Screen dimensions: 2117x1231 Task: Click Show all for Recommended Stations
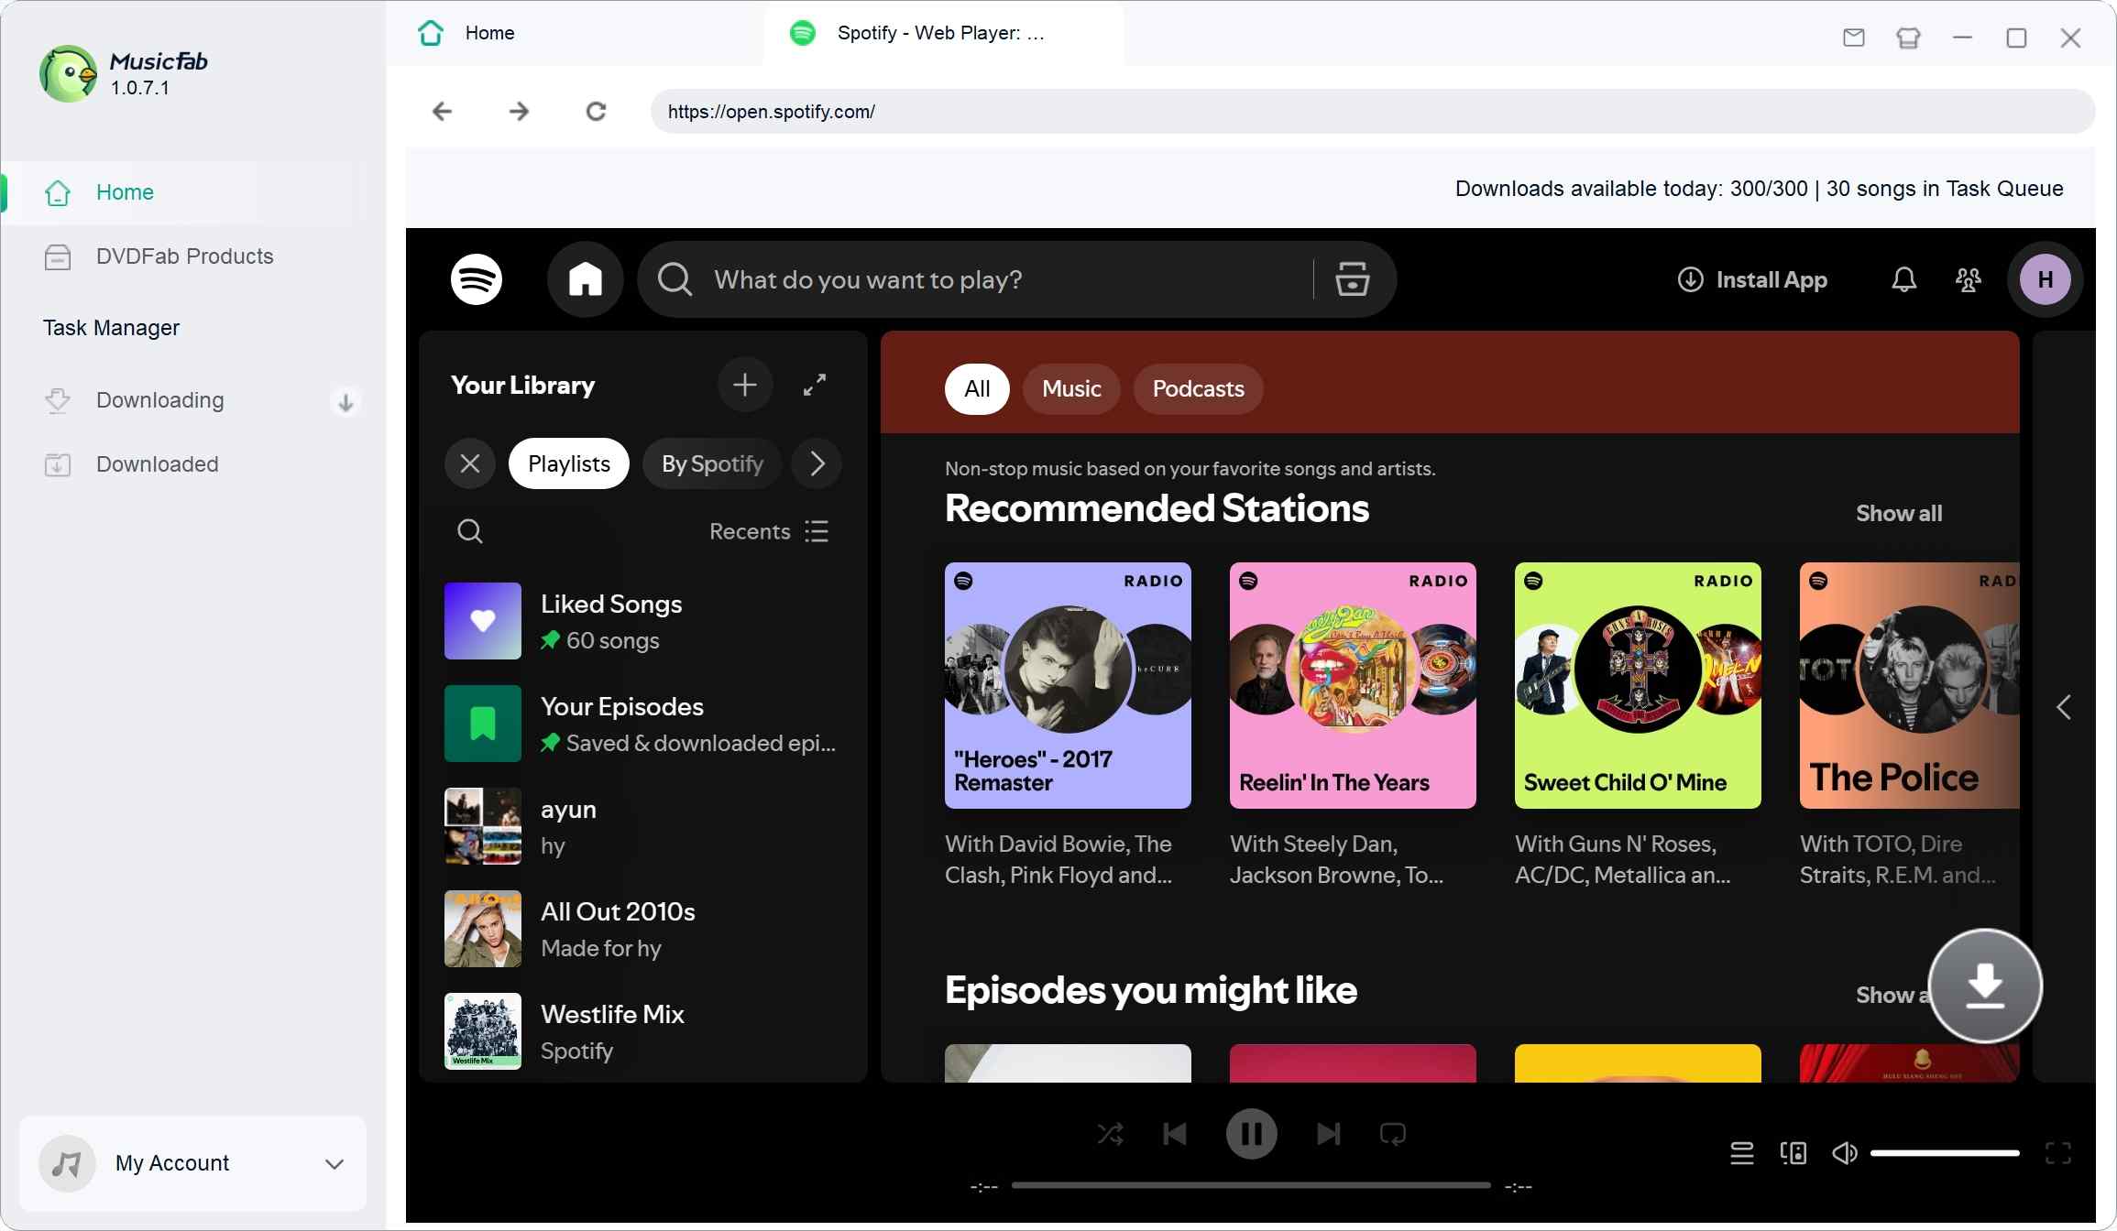[1899, 513]
